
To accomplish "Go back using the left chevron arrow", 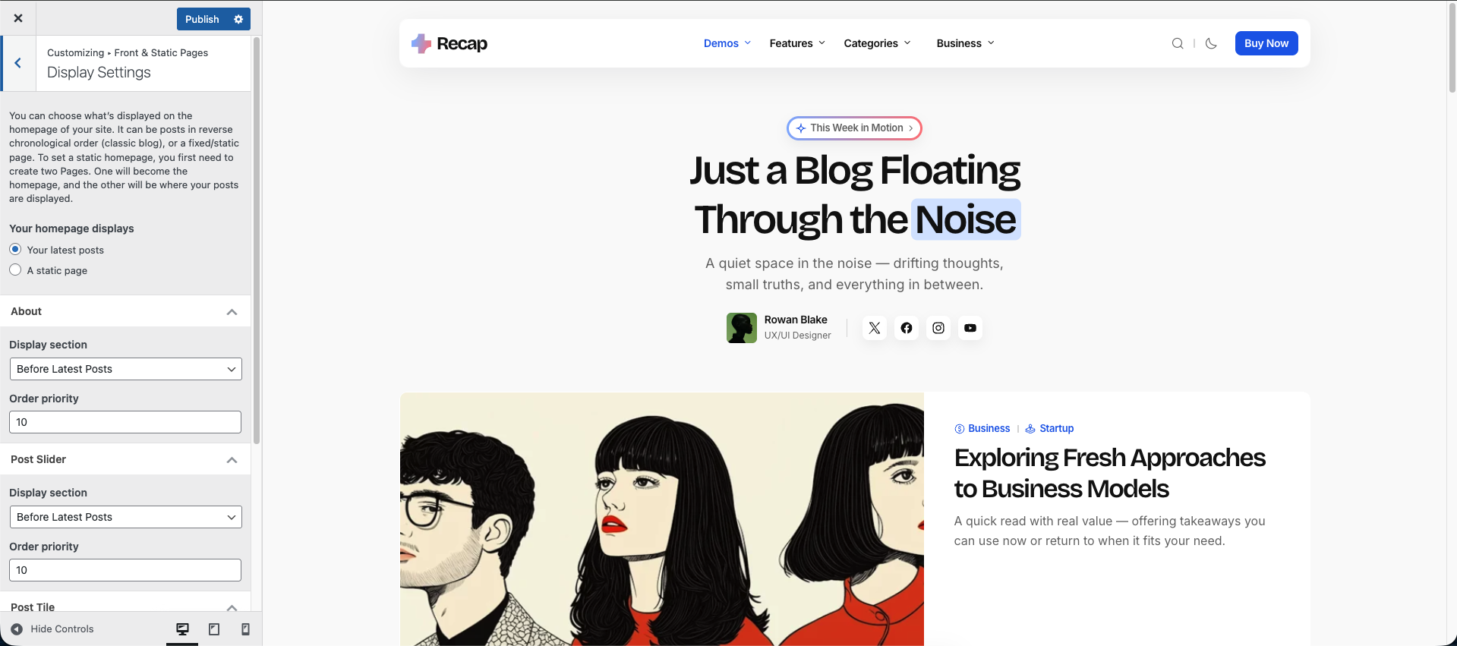I will click(18, 63).
